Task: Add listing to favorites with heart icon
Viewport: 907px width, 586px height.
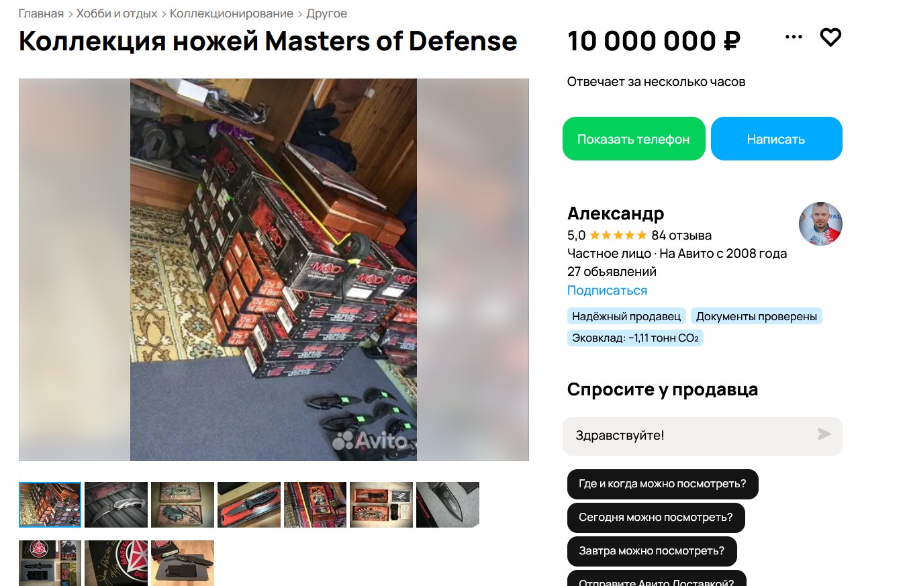Action: tap(830, 38)
